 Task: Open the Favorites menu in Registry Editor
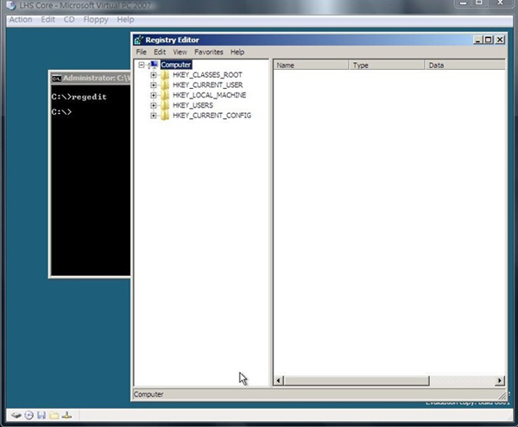point(209,53)
